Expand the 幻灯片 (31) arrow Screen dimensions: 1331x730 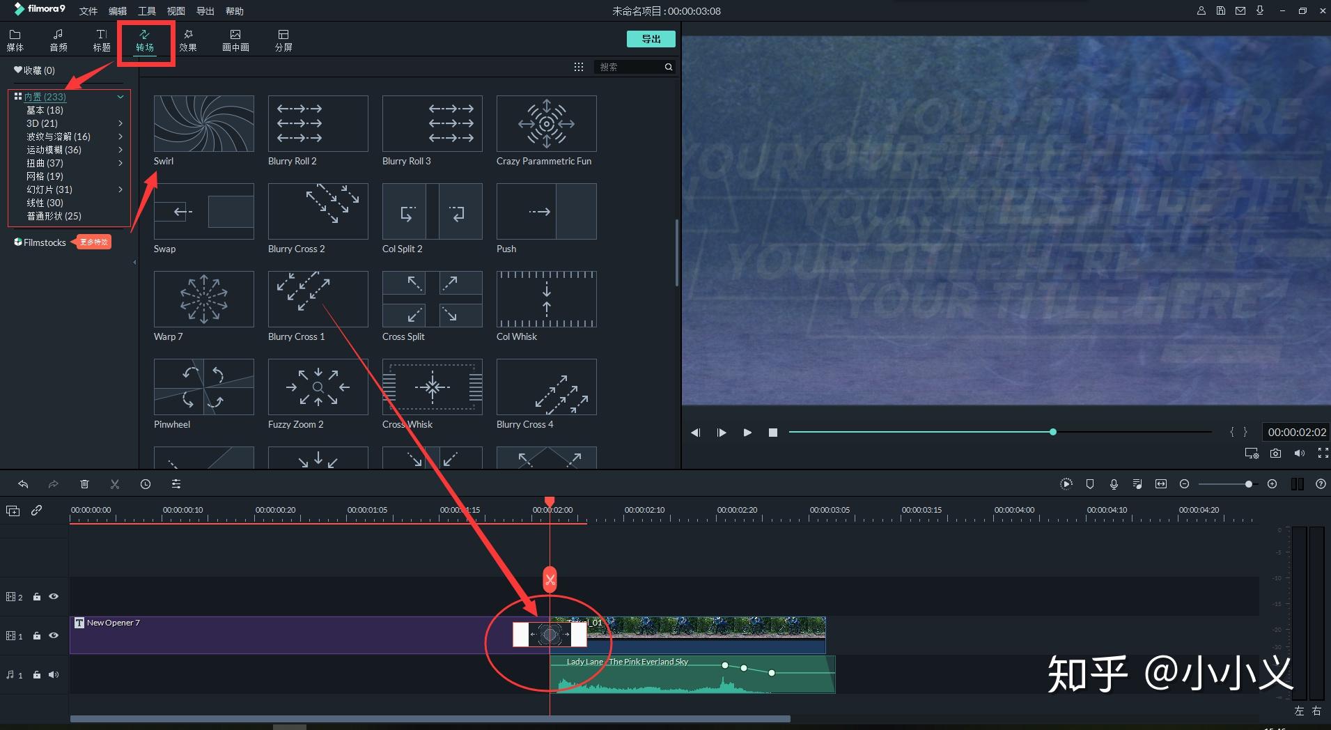(x=120, y=189)
